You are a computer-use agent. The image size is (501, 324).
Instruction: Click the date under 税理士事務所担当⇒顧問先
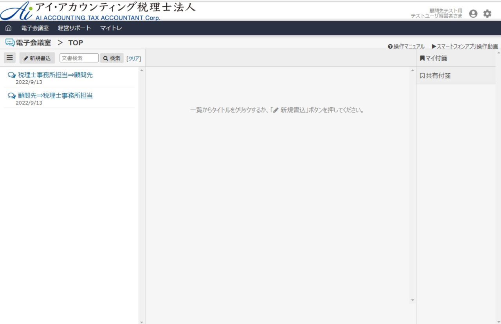[29, 82]
